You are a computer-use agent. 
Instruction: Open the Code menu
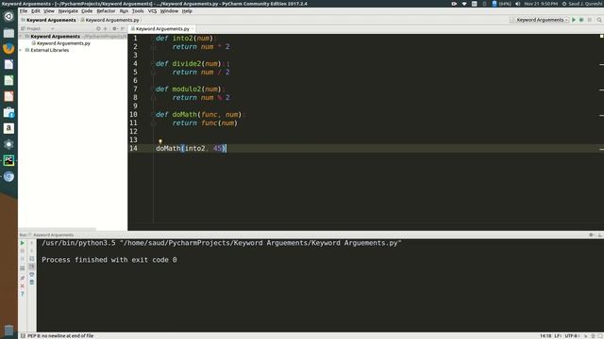tap(87, 11)
